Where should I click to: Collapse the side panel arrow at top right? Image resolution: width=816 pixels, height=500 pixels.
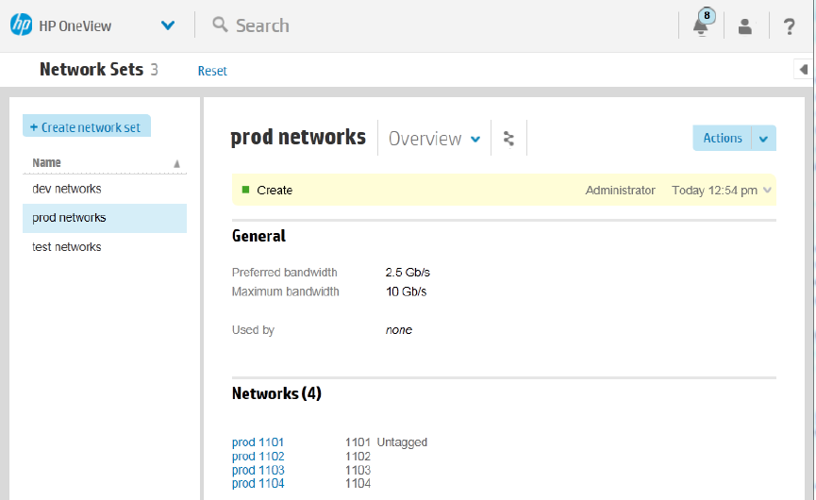(x=803, y=69)
